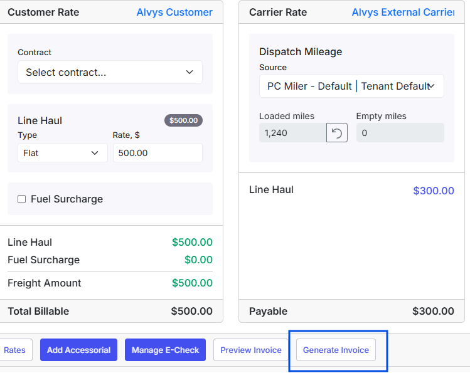Screen dimensions: 470x373
Task: Open the Alvys External Carrier link
Action: click(403, 13)
